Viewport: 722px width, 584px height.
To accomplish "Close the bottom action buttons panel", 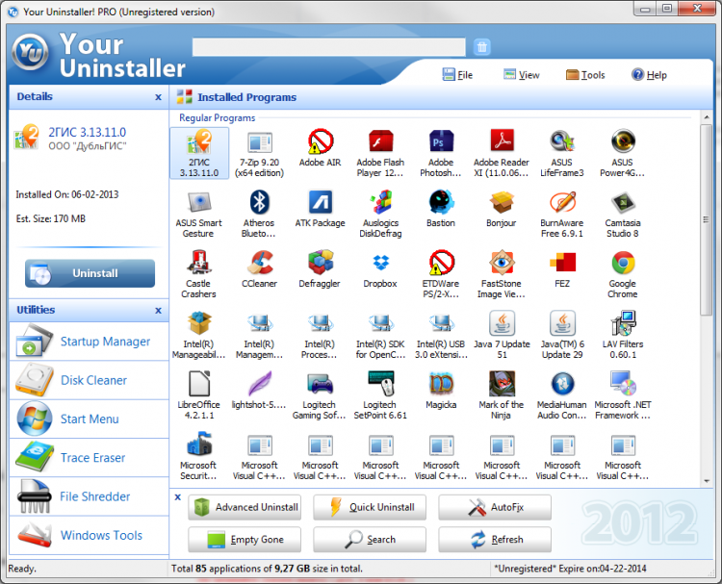I will 178,497.
